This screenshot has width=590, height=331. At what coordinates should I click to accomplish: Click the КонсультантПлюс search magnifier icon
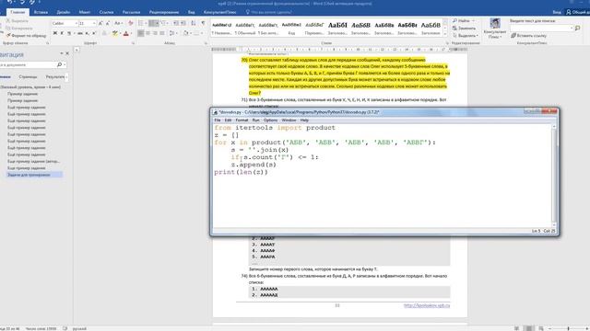point(578,29)
